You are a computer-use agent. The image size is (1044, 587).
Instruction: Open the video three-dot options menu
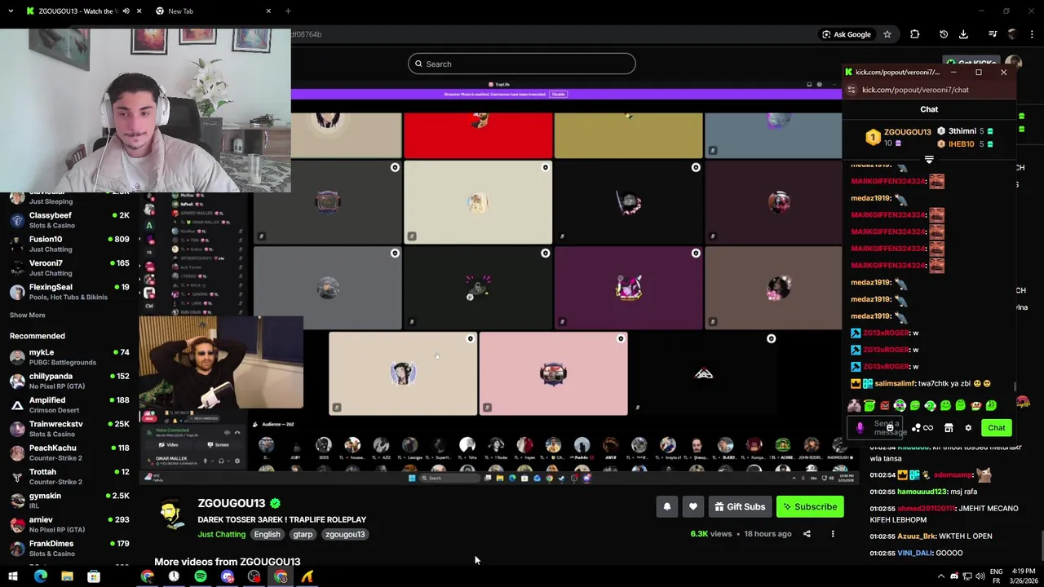point(833,534)
